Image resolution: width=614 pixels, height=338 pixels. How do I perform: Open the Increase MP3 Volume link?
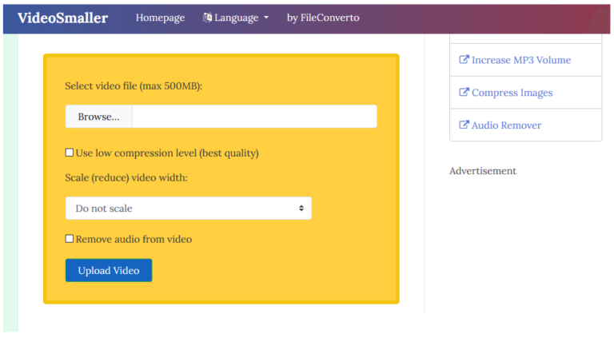(x=520, y=60)
